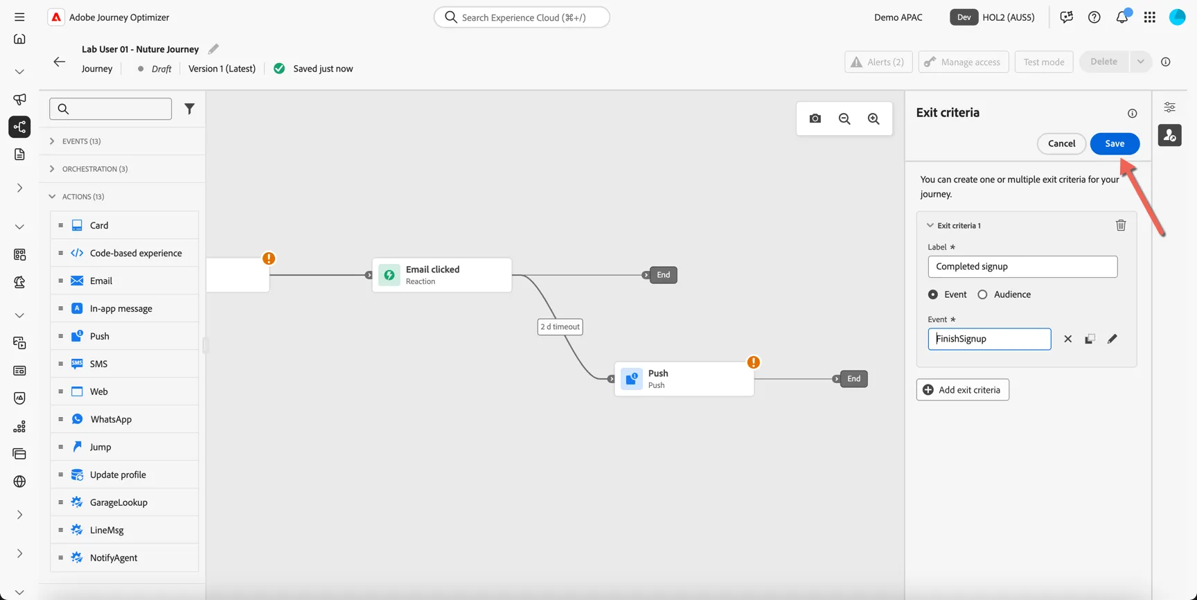Click the Test mode button
The image size is (1197, 600).
[1044, 62]
